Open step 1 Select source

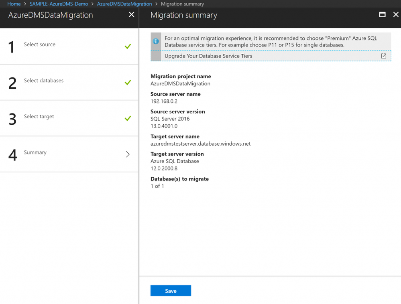69,46
